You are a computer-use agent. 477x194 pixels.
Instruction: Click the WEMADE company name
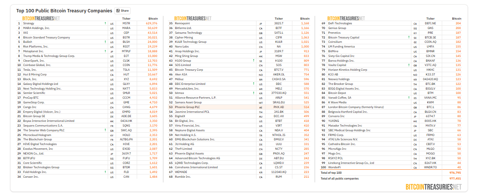pos(181,172)
